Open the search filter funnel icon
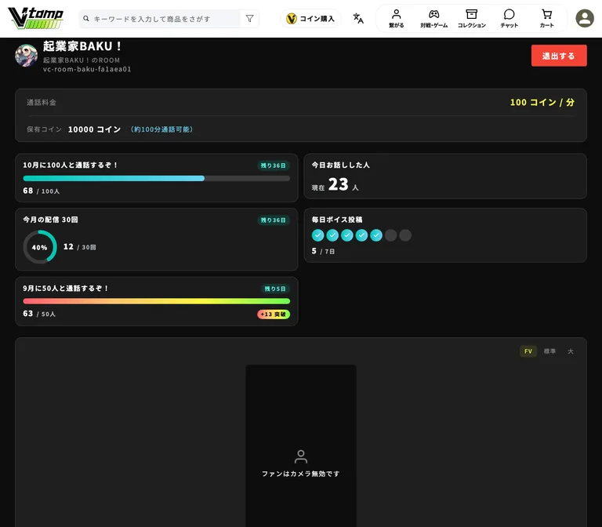The height and width of the screenshot is (527, 602). [x=249, y=19]
